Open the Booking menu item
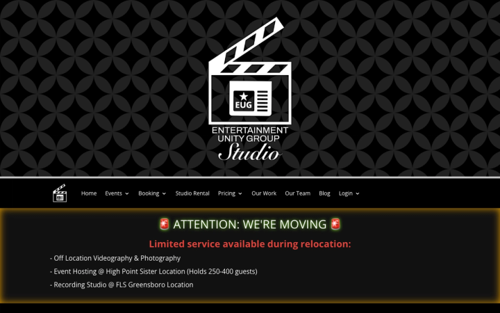500x313 pixels. pos(149,193)
